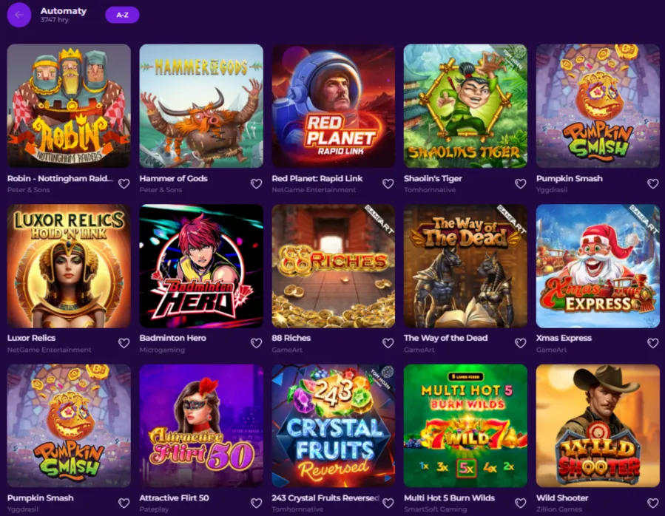Mark 88 Riches as favorite
The image size is (665, 516).
388,343
